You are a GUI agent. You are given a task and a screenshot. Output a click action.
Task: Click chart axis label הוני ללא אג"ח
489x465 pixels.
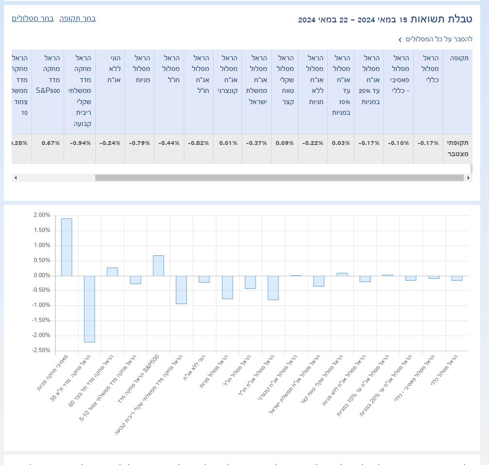(x=194, y=368)
